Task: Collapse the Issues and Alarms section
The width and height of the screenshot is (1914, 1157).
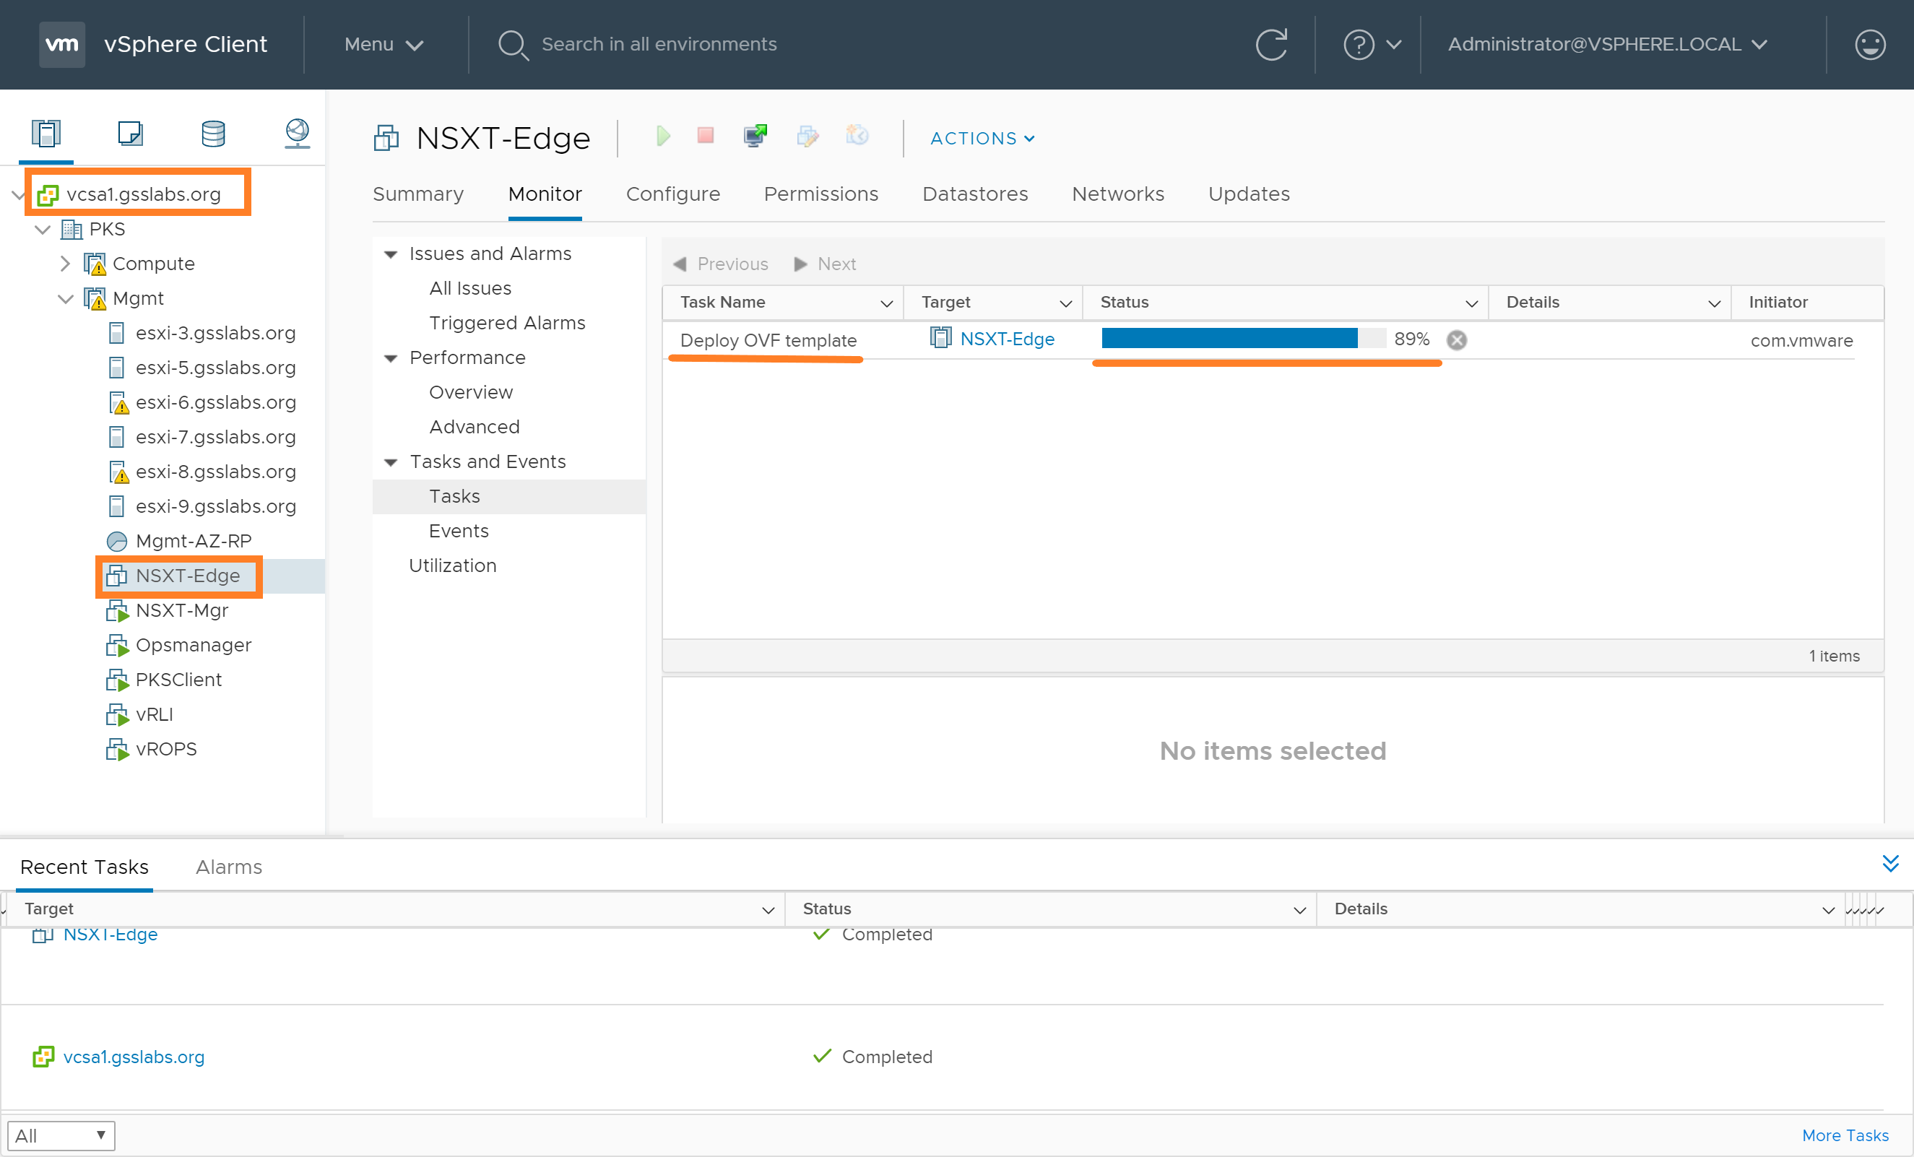Action: click(x=391, y=254)
